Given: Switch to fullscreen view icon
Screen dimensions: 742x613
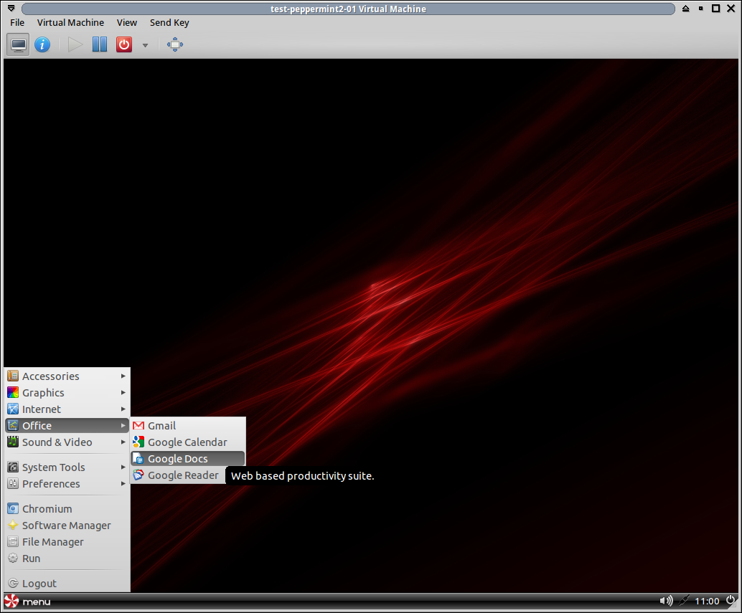Looking at the screenshot, I should [174, 45].
